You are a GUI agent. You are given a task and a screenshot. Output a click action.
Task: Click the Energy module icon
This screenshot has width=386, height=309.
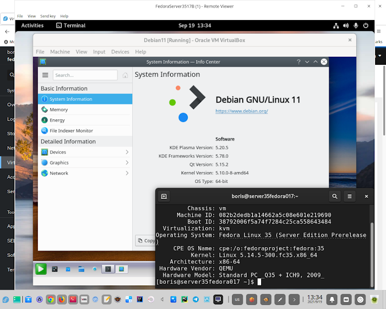[x=44, y=120]
